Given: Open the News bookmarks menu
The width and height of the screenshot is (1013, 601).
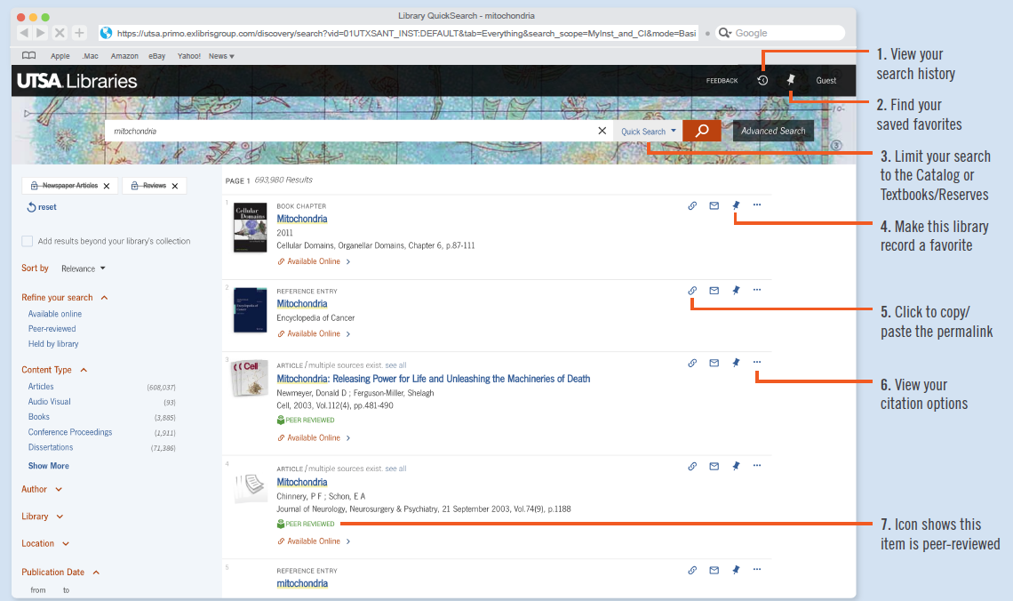Looking at the screenshot, I should pyautogui.click(x=221, y=56).
